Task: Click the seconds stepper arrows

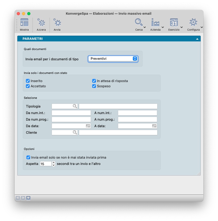Action: pyautogui.click(x=53, y=164)
